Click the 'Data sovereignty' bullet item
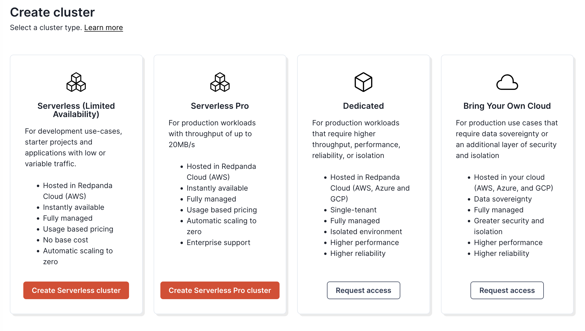 pyautogui.click(x=503, y=199)
